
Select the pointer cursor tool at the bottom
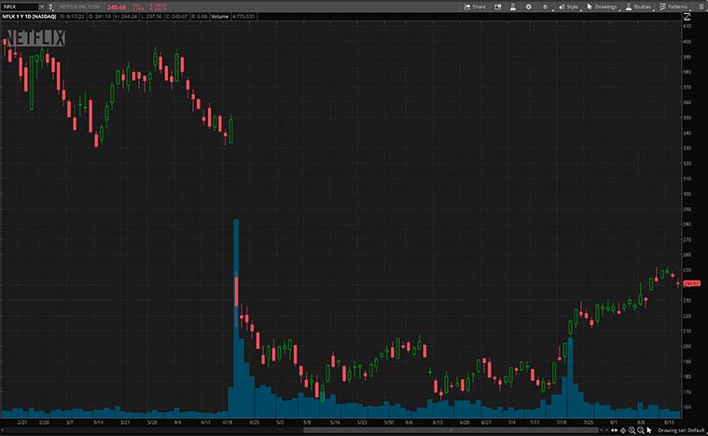point(649,430)
